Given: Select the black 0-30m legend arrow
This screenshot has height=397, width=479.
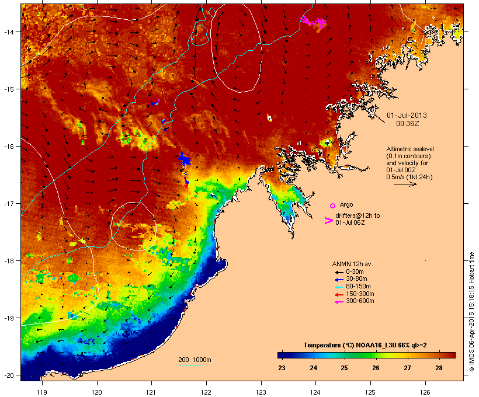Looking at the screenshot, I should [339, 272].
